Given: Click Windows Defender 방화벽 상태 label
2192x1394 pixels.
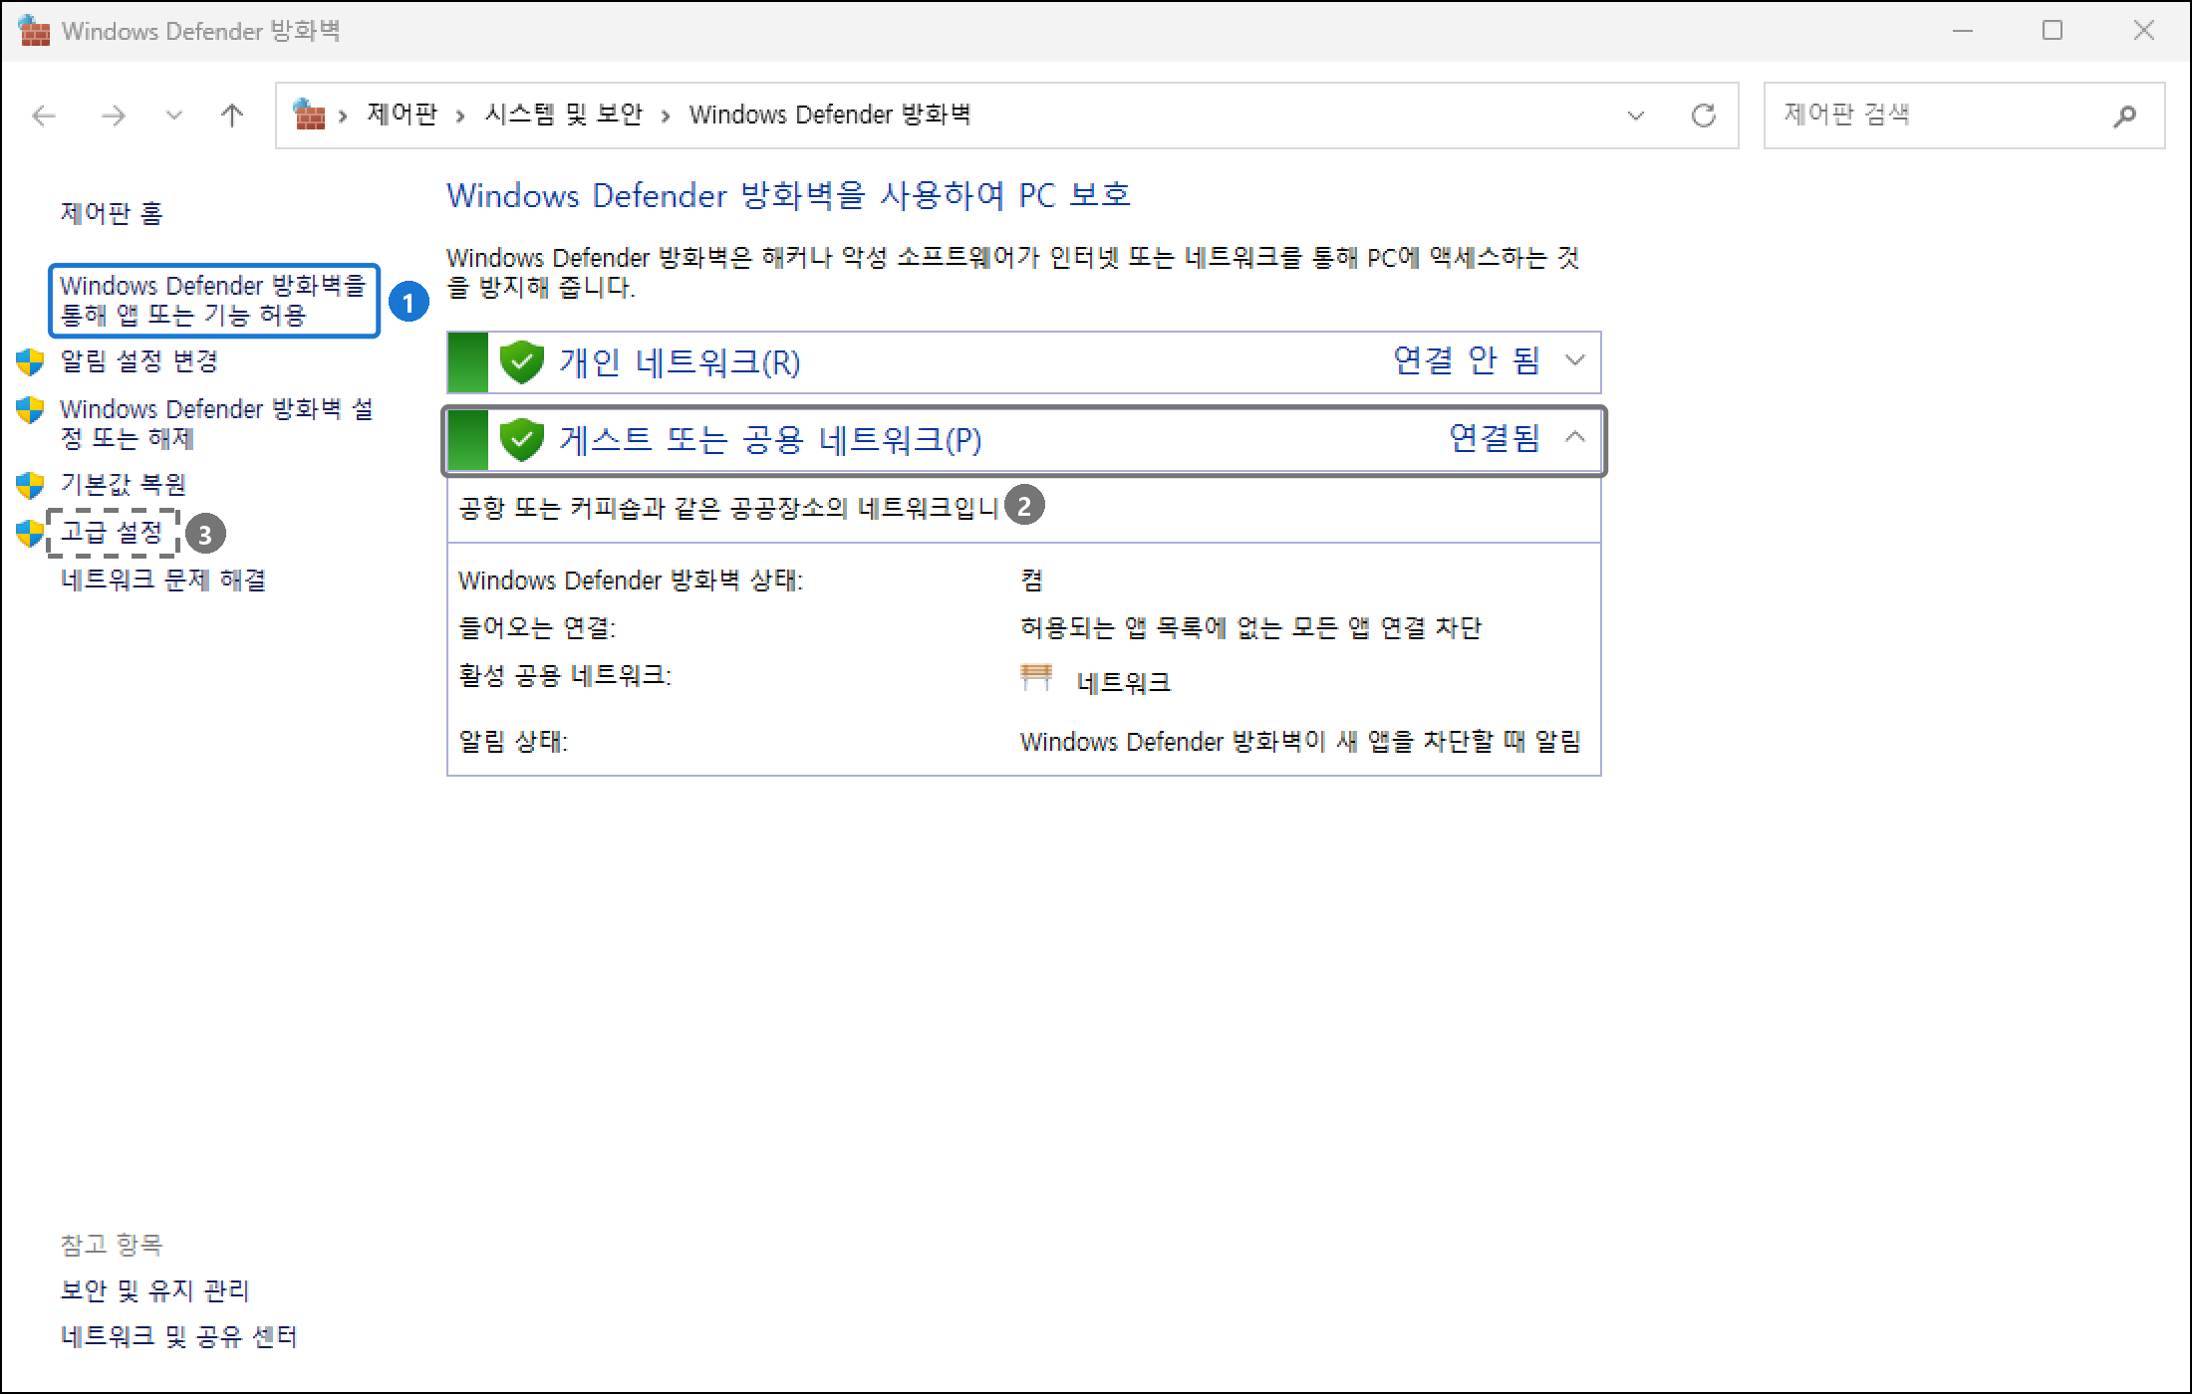Looking at the screenshot, I should coord(631,580).
